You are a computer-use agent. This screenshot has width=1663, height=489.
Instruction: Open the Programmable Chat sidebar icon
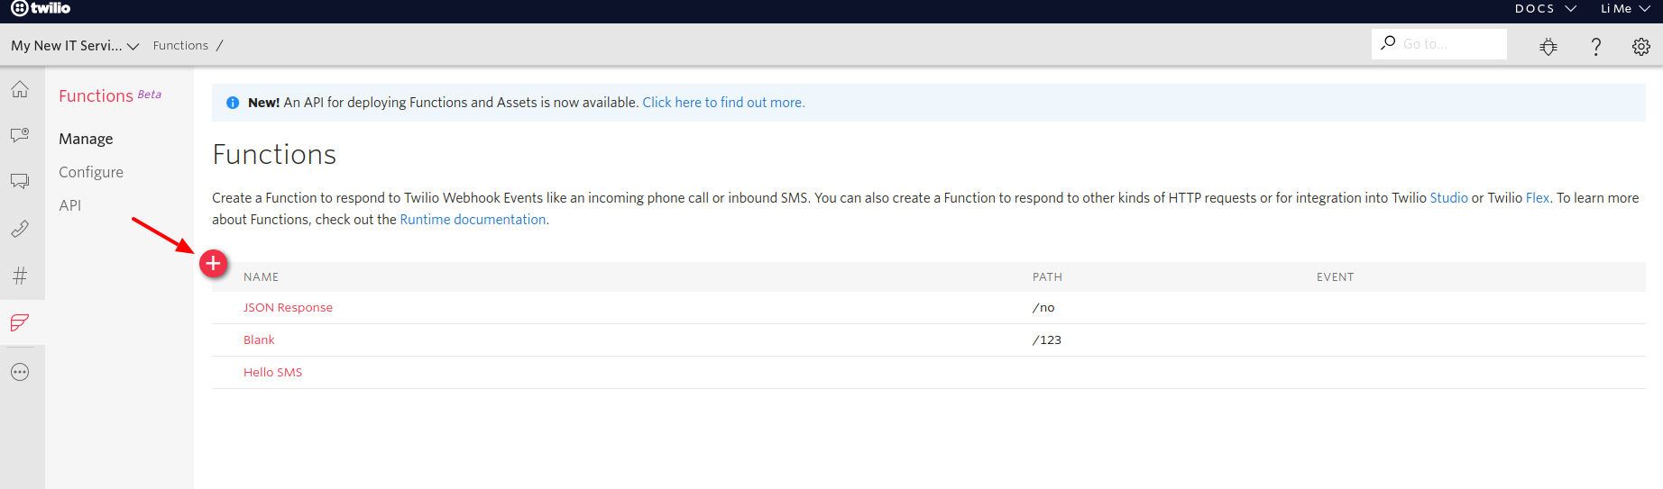point(20,135)
